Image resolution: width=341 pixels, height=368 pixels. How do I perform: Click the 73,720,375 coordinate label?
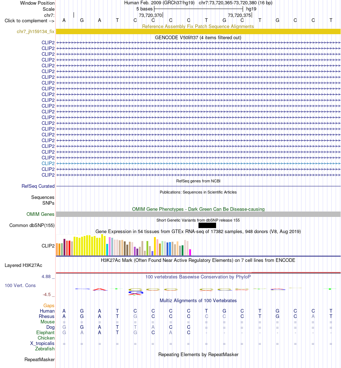coord(239,15)
